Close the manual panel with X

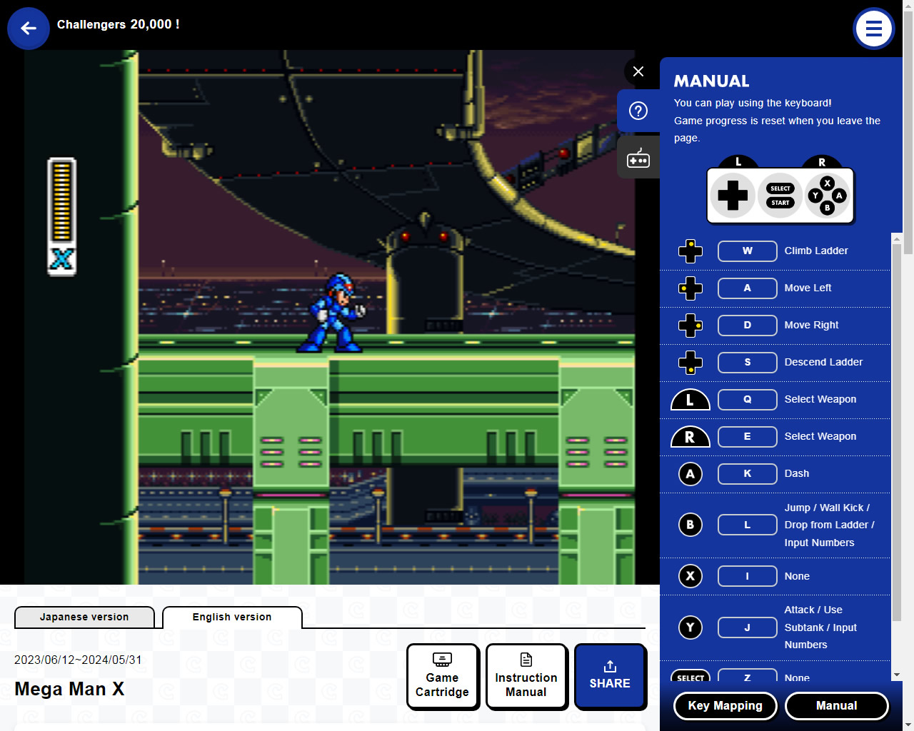tap(638, 71)
